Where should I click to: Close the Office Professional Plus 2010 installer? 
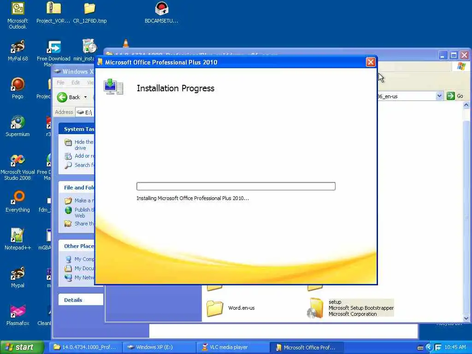click(371, 62)
